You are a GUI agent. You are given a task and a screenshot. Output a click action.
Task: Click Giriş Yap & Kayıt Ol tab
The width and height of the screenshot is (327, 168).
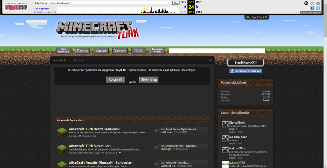[x=257, y=17]
